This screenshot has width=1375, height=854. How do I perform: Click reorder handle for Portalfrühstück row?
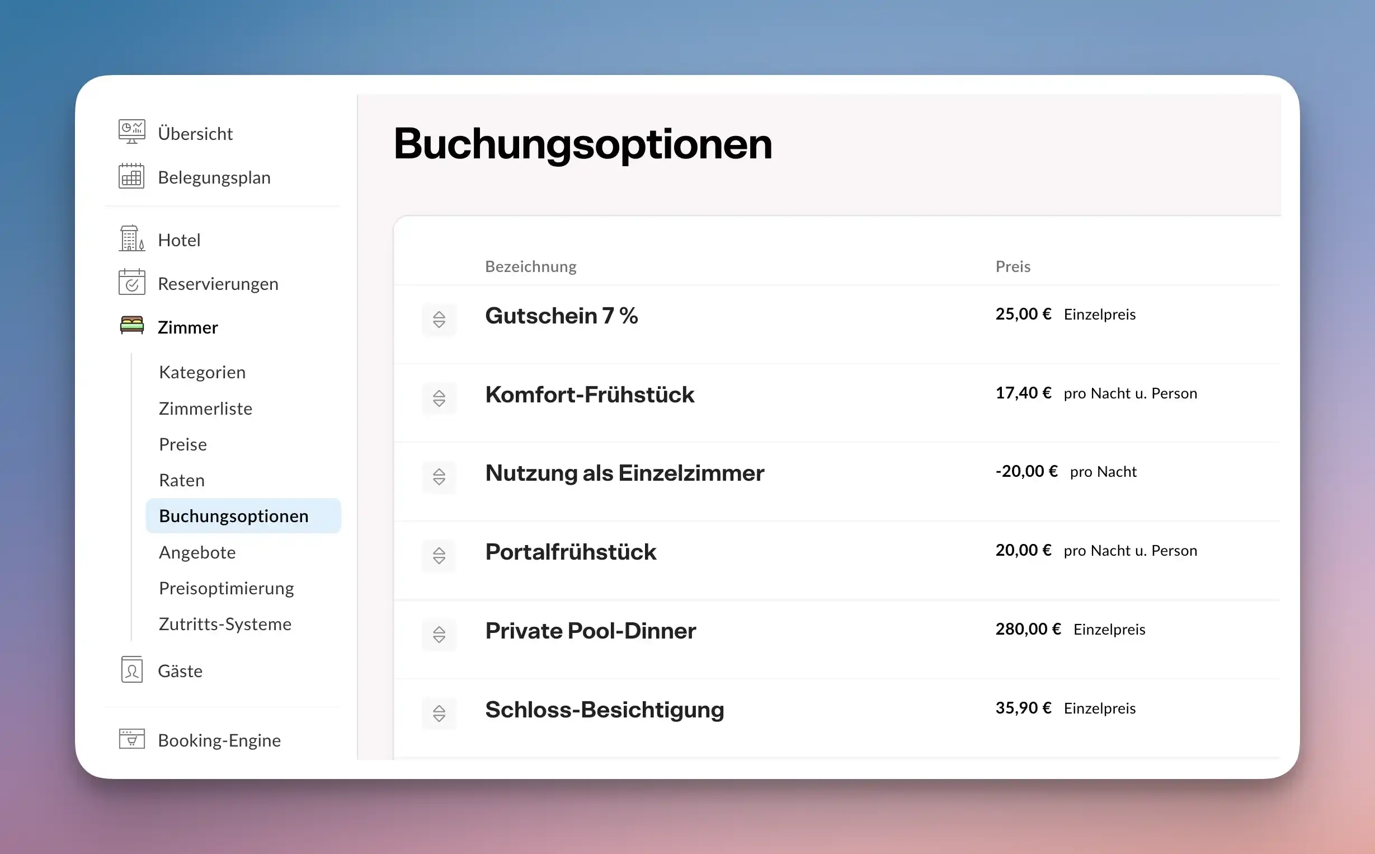(x=439, y=555)
